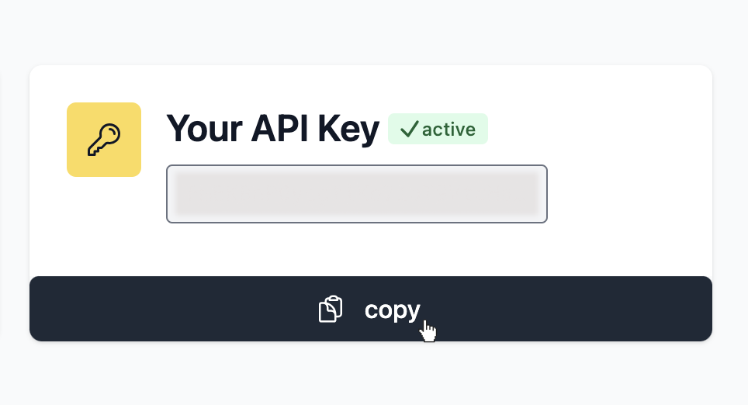Click the green "active" status badge
748x405 pixels.
coord(438,129)
